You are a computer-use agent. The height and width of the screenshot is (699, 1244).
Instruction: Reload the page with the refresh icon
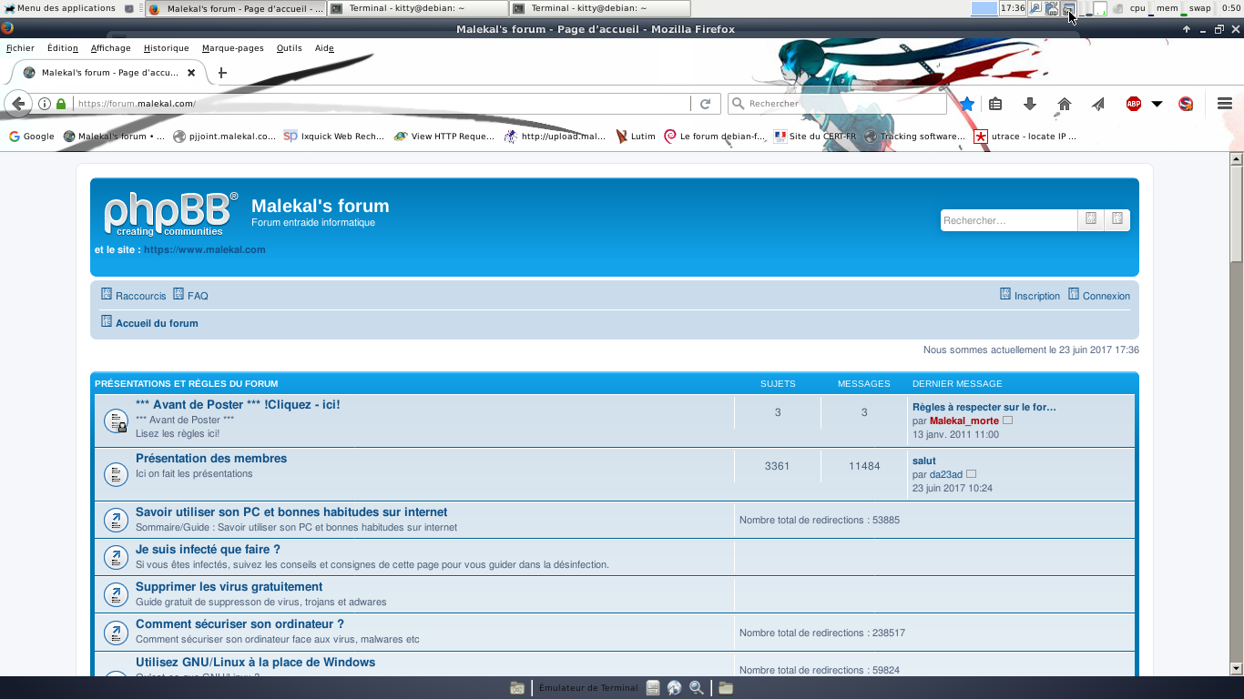click(x=705, y=104)
